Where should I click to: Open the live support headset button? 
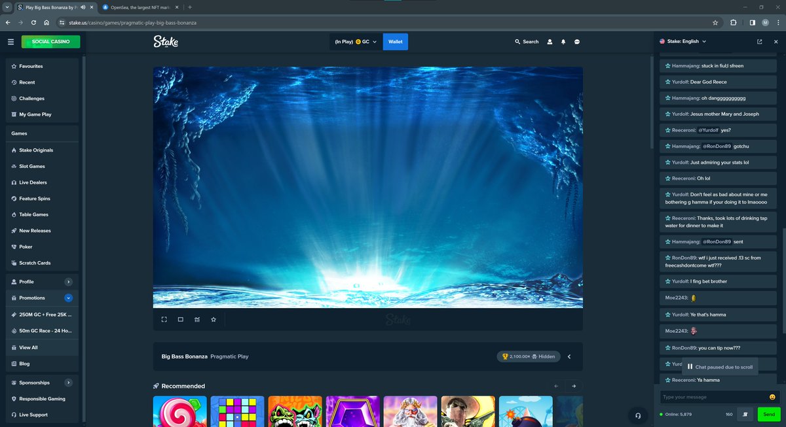tap(638, 415)
